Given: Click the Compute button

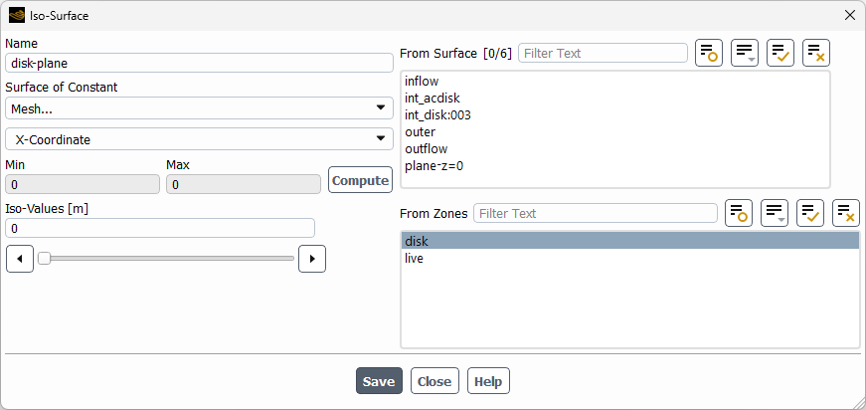Looking at the screenshot, I should (360, 180).
